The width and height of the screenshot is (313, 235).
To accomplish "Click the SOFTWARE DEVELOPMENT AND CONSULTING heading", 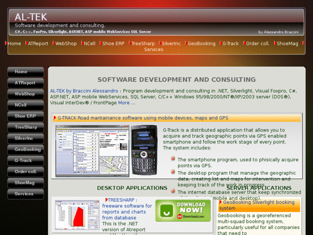I will click(177, 80).
